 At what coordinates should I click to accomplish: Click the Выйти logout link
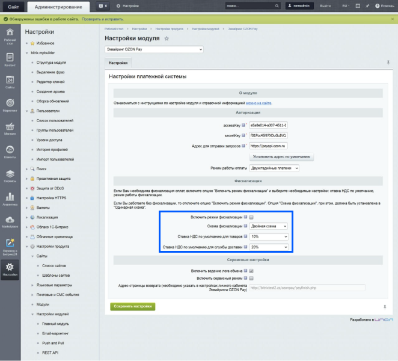(x=325, y=6)
